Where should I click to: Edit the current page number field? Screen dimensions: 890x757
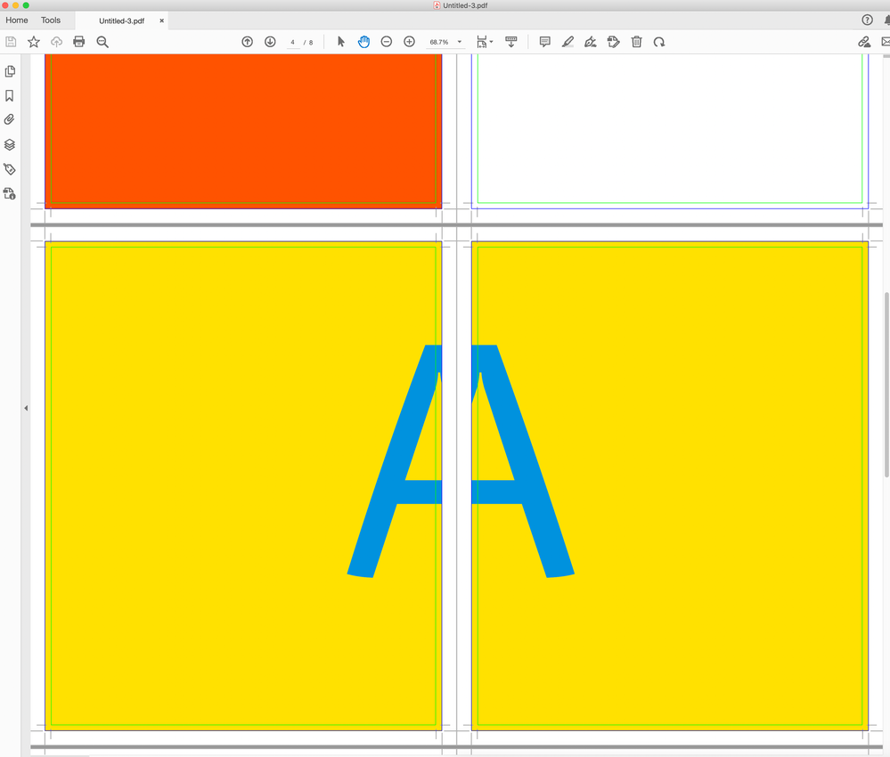click(x=292, y=41)
